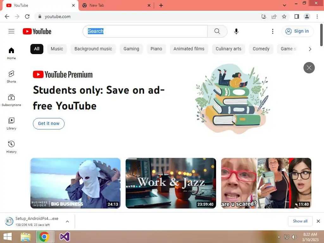Click the Setup_AndroidFs4 download item
Image resolution: width=324 pixels, height=243 pixels.
34,221
